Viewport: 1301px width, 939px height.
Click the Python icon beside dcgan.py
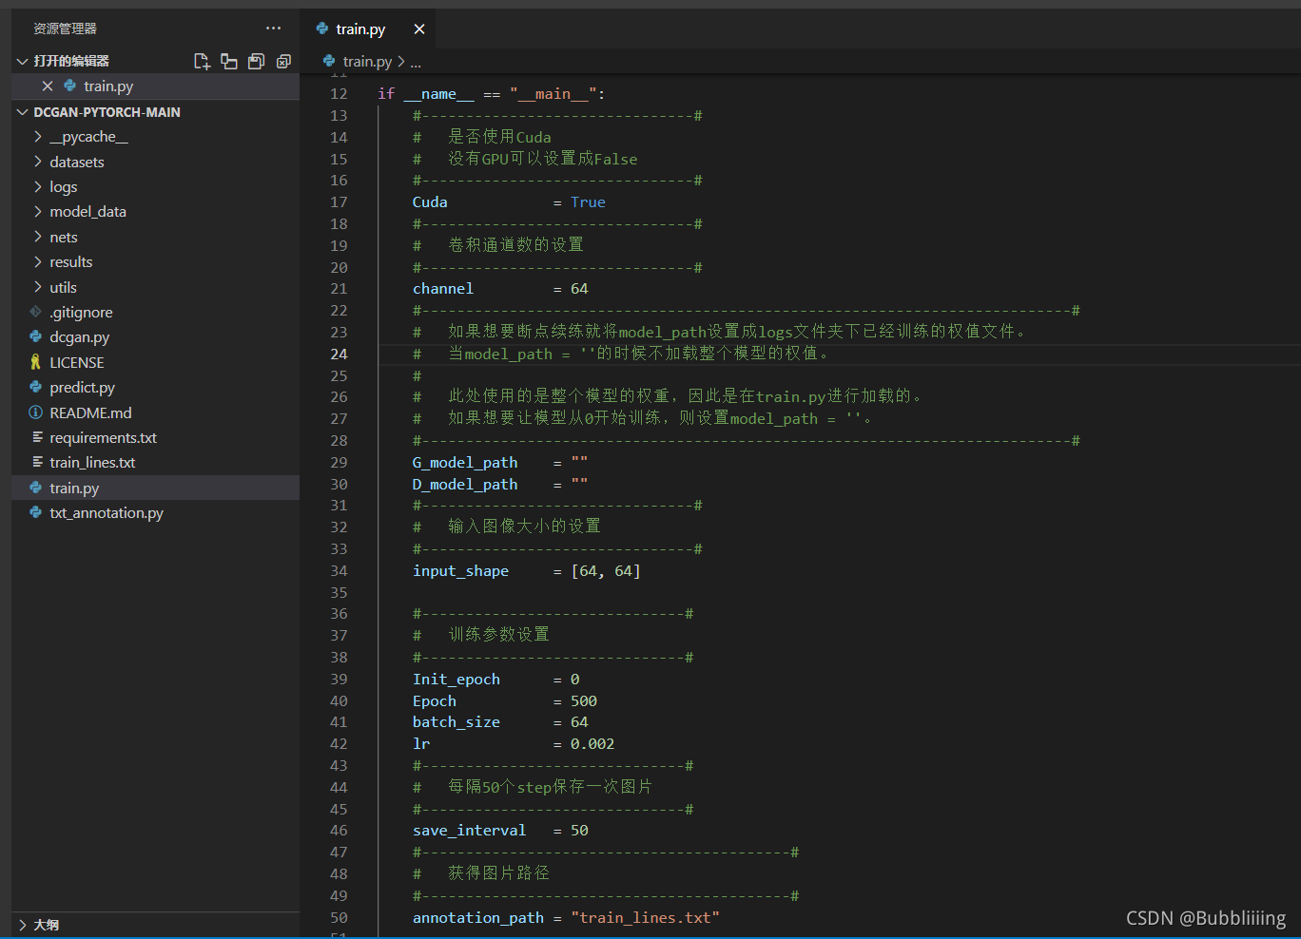[x=36, y=336]
